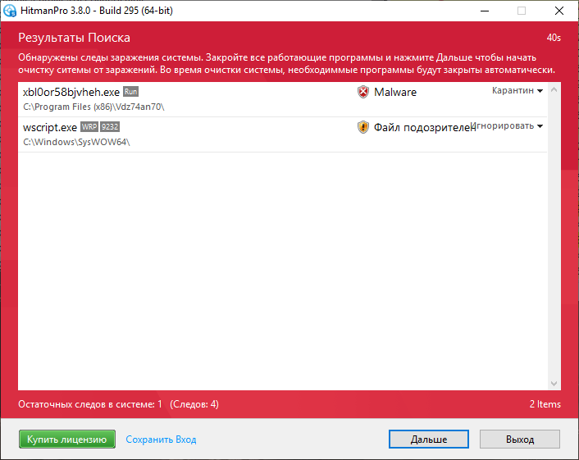Open the Карантин action dropdown
Viewport: 579px width, 460px height.
517,90
